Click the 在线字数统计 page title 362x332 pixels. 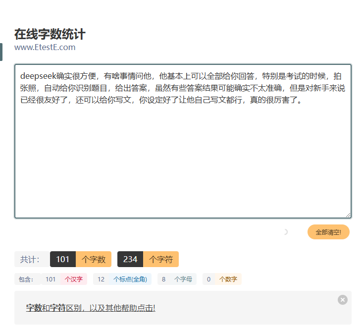pos(50,34)
